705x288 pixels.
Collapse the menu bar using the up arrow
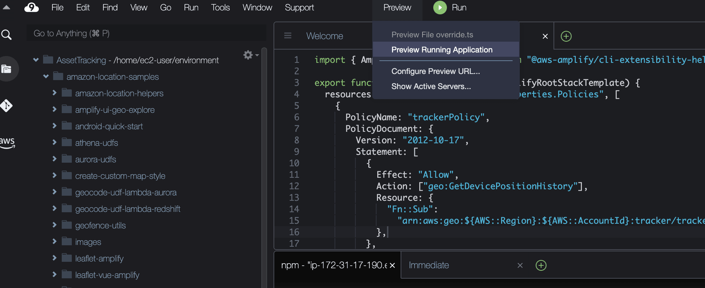(6, 7)
